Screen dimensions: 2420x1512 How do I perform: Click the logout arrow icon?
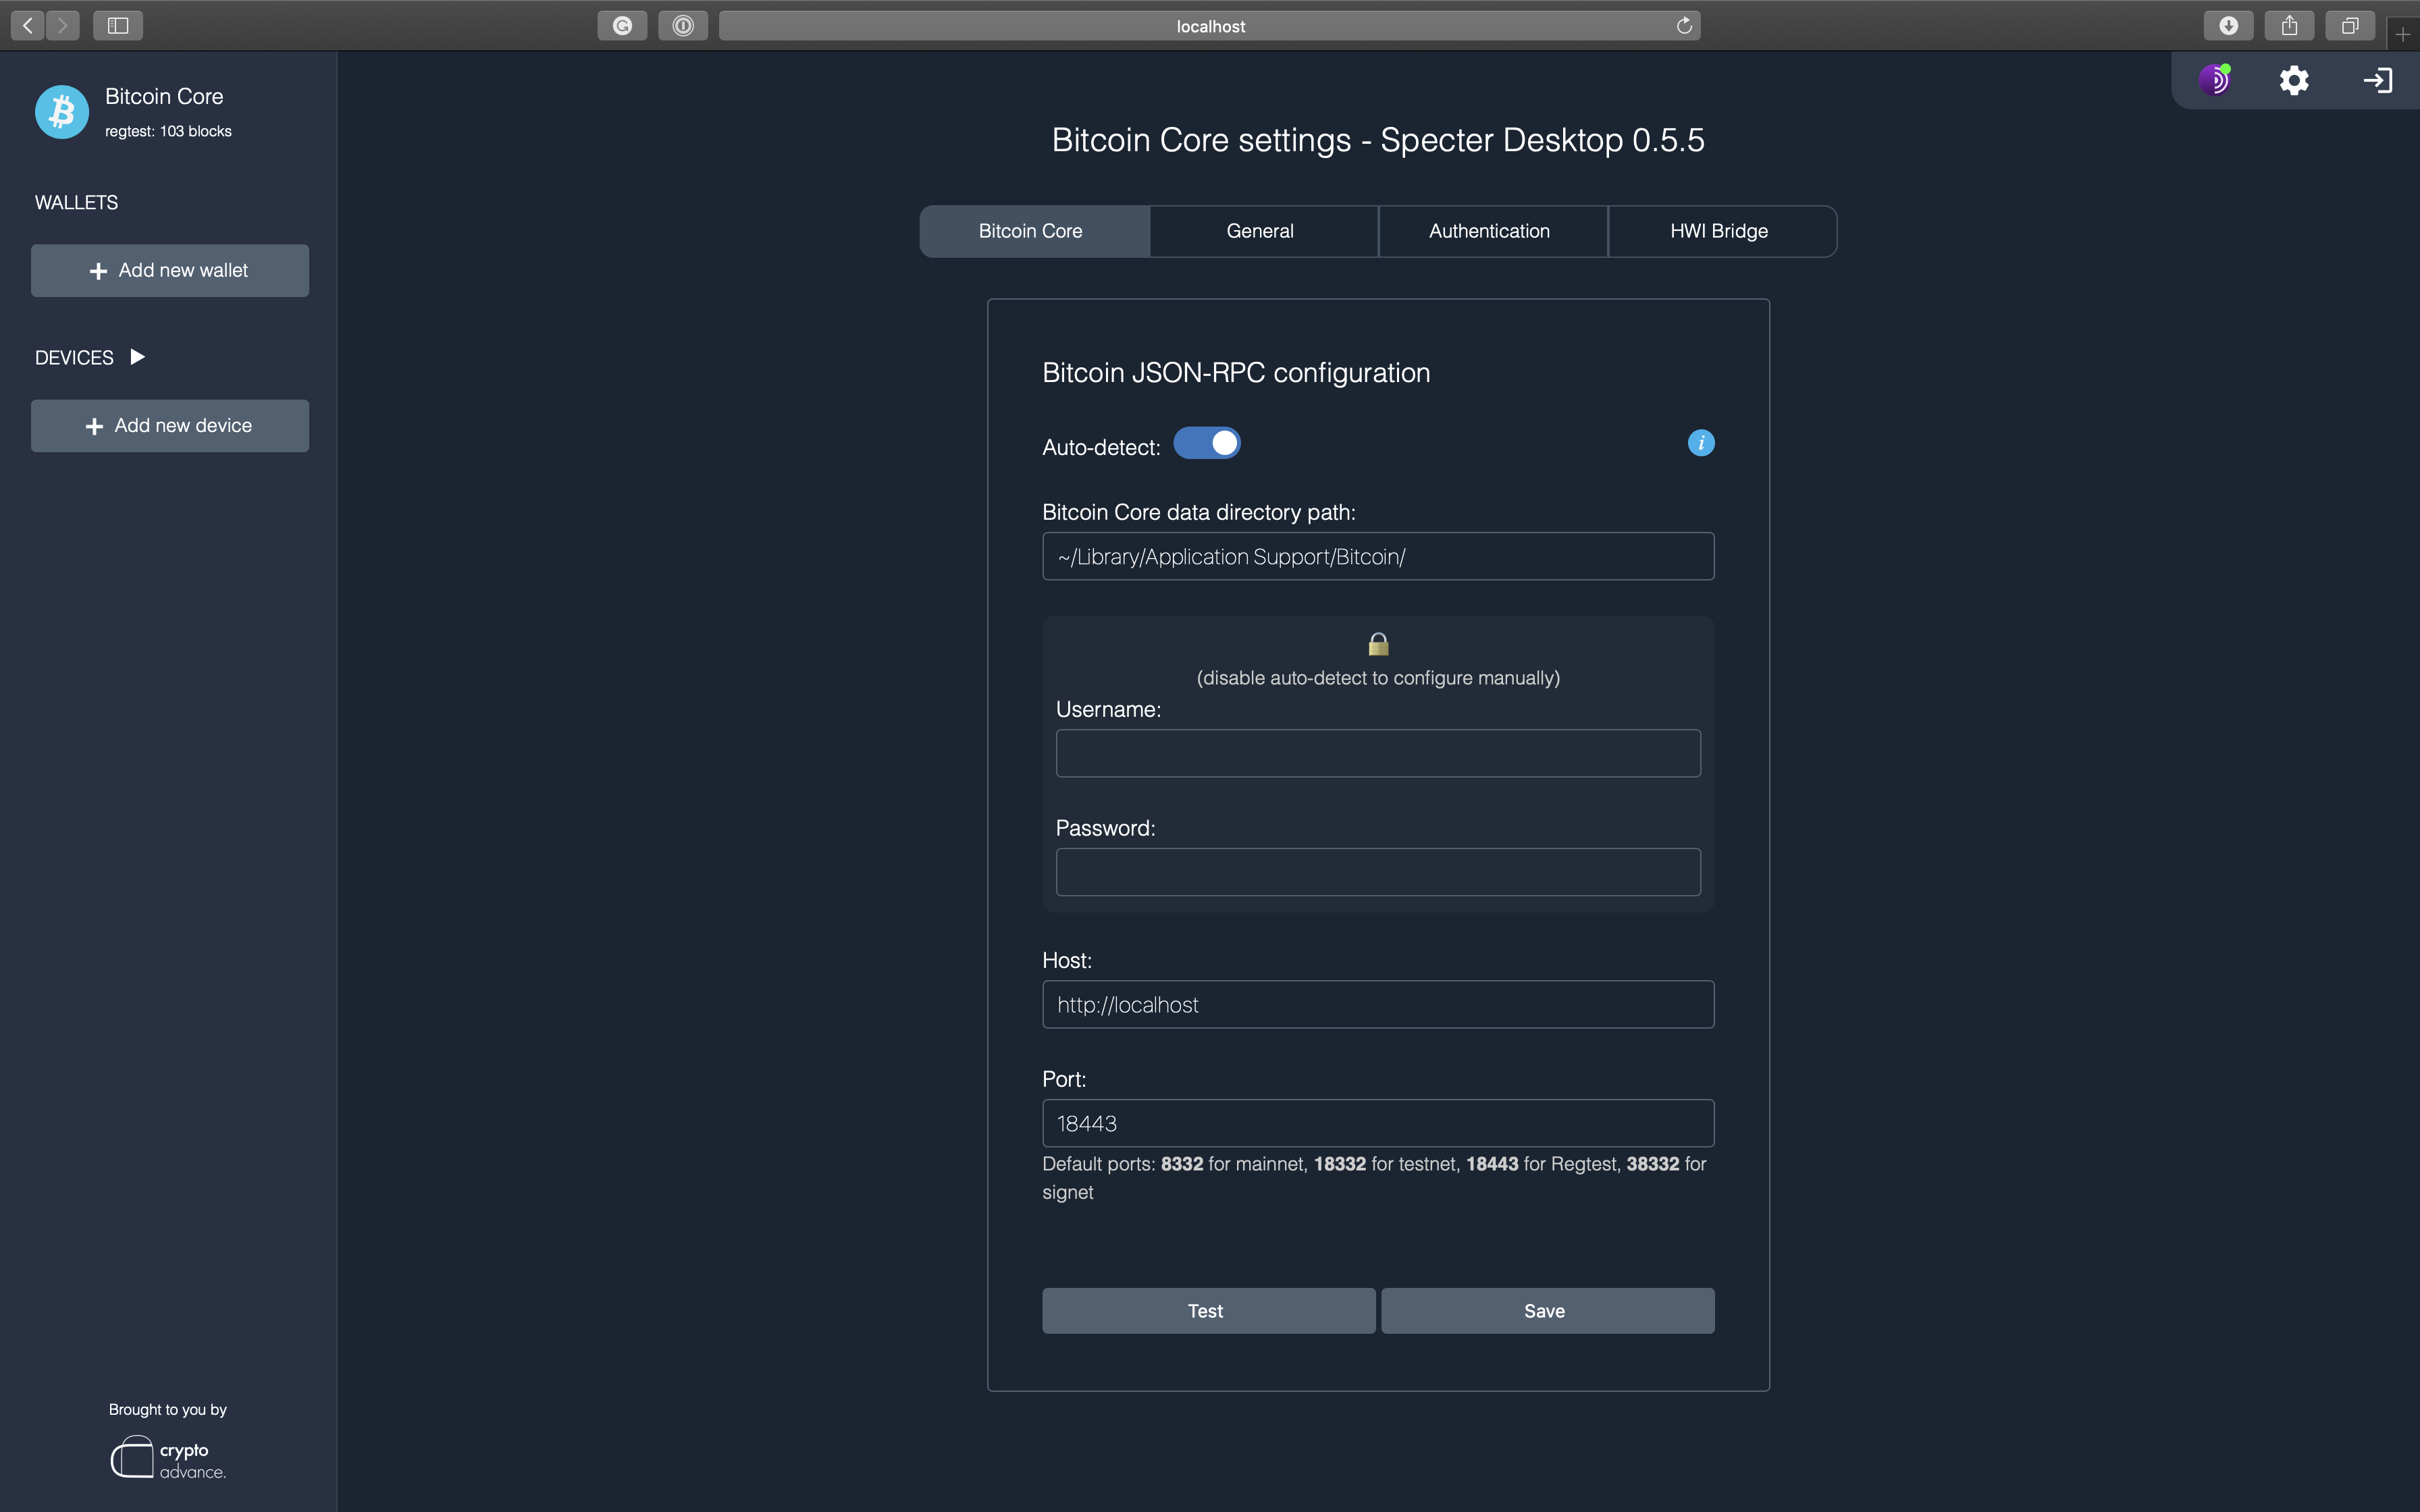click(x=2377, y=80)
